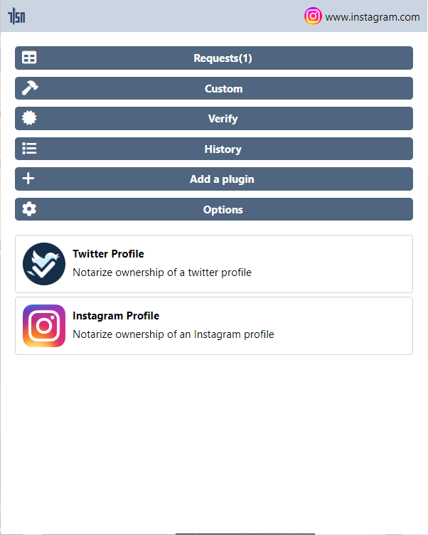
Task: Select Add a plugin
Action: pos(214,179)
